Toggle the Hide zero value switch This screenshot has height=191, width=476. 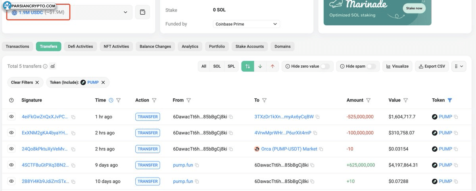(x=326, y=66)
